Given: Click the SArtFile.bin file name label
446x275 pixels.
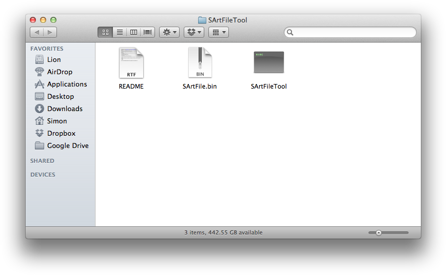Looking at the screenshot, I should 200,86.
